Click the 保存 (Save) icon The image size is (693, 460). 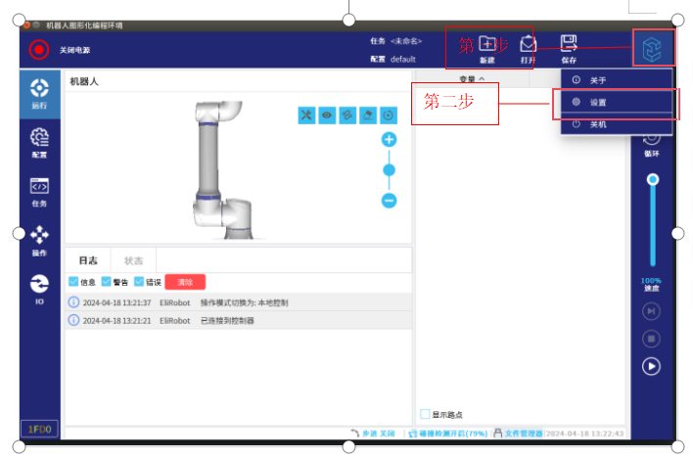(568, 47)
